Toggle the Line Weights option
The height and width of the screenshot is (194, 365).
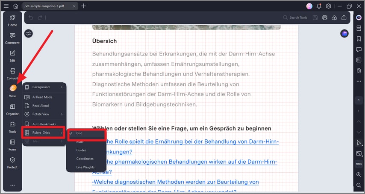click(x=86, y=167)
